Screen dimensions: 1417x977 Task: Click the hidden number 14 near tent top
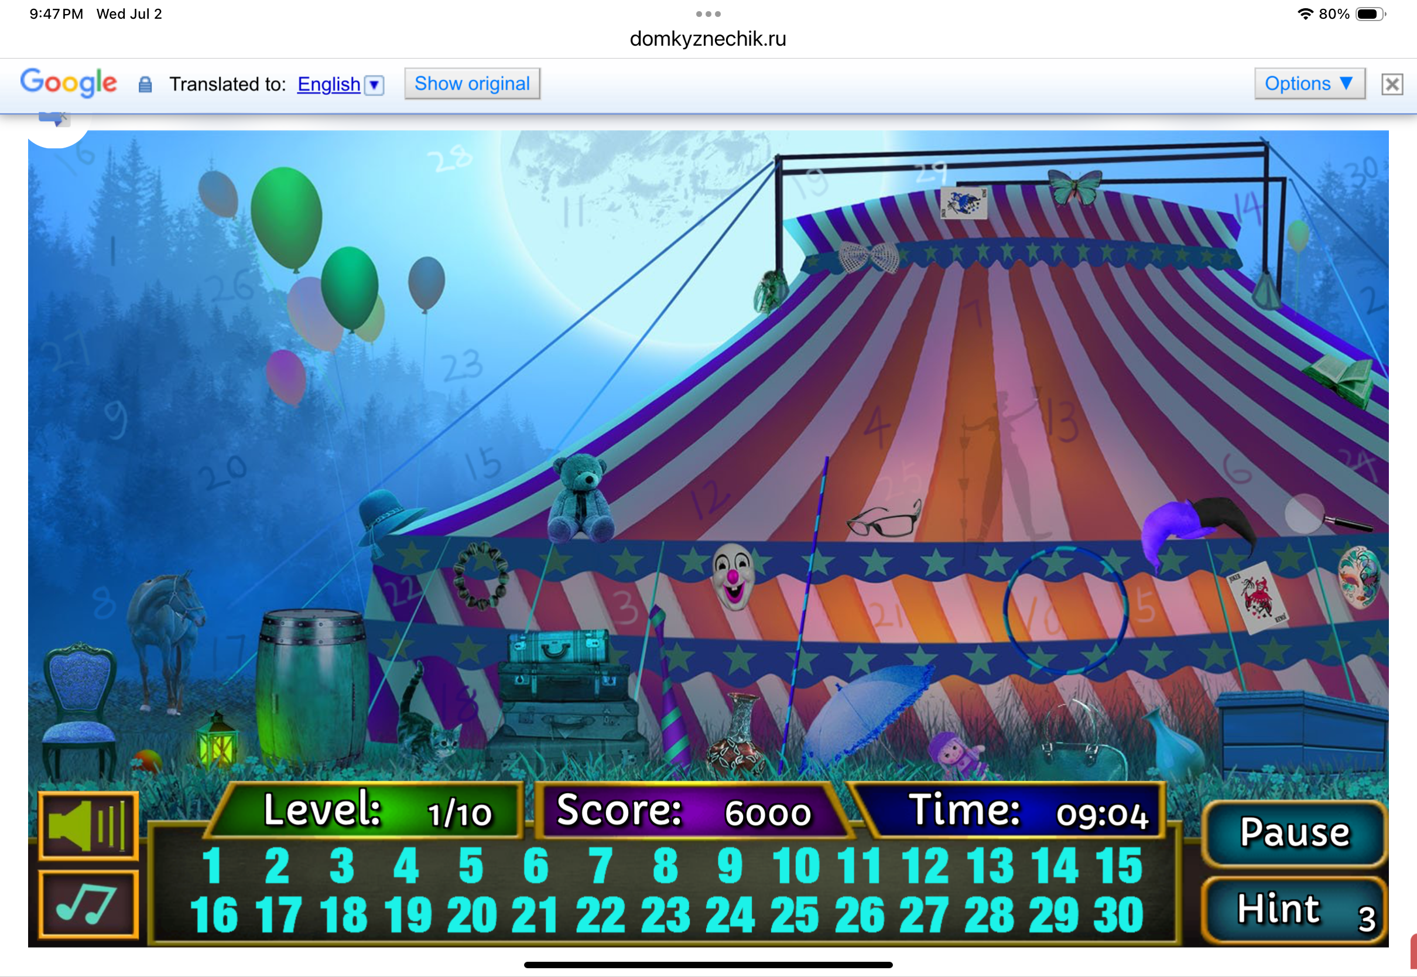1248,208
